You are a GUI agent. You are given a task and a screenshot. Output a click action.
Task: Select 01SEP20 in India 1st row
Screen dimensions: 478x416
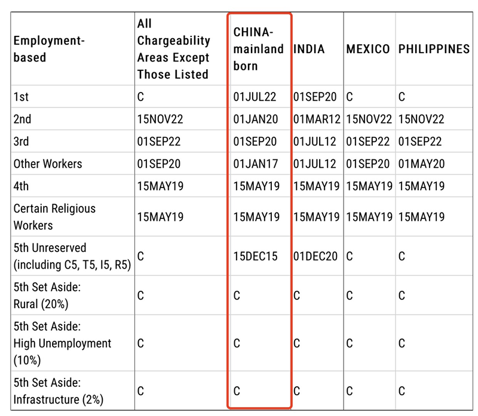click(x=315, y=97)
